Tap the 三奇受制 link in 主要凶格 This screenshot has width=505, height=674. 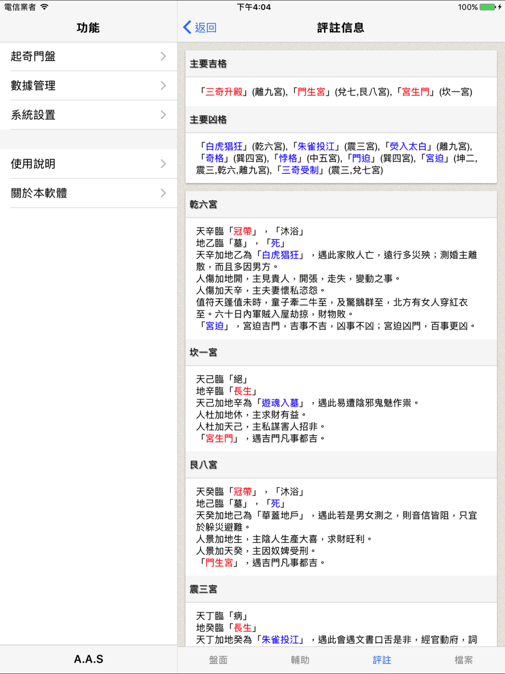[300, 170]
